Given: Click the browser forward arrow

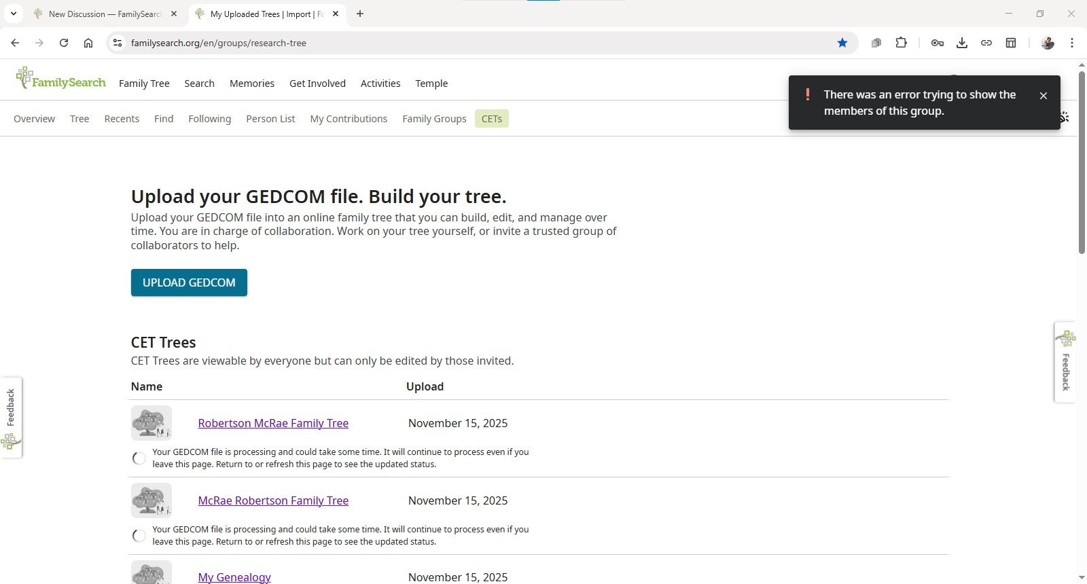Looking at the screenshot, I should [x=39, y=43].
